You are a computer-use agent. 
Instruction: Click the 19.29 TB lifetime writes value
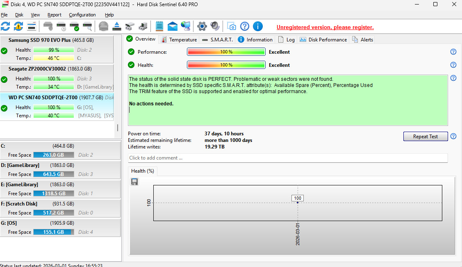pos(214,147)
